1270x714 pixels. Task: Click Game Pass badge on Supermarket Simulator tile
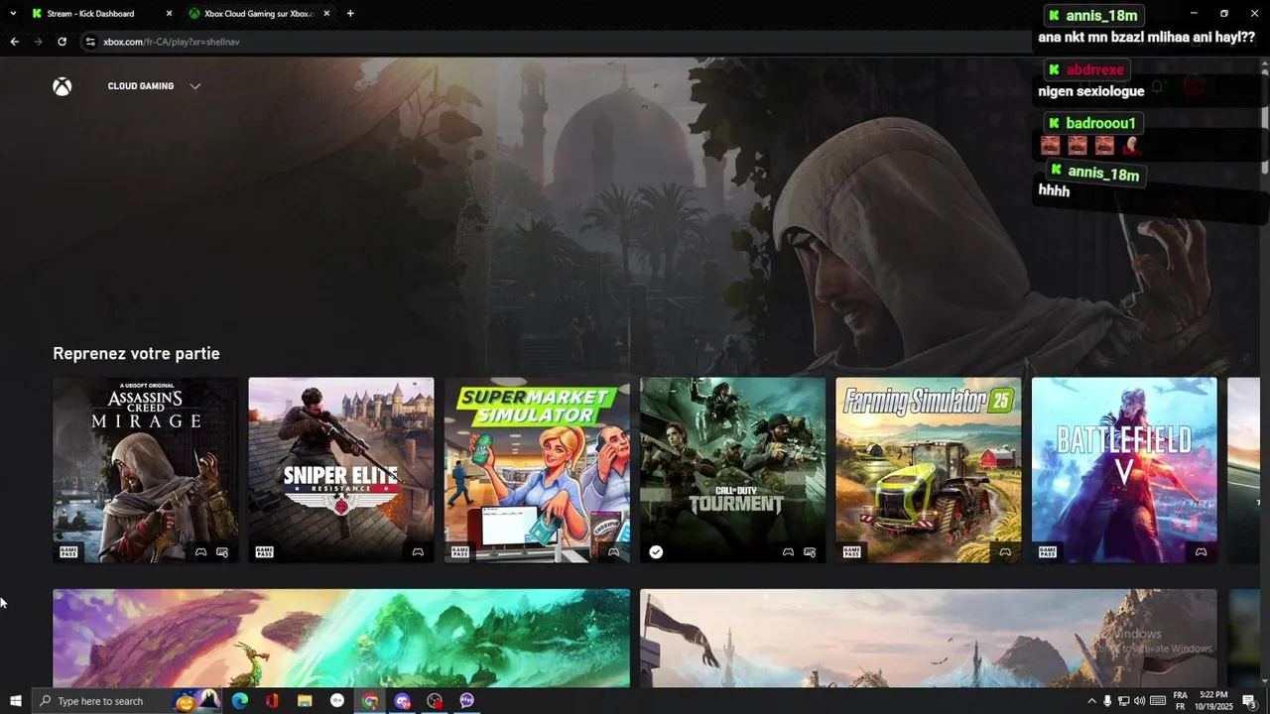tap(460, 552)
